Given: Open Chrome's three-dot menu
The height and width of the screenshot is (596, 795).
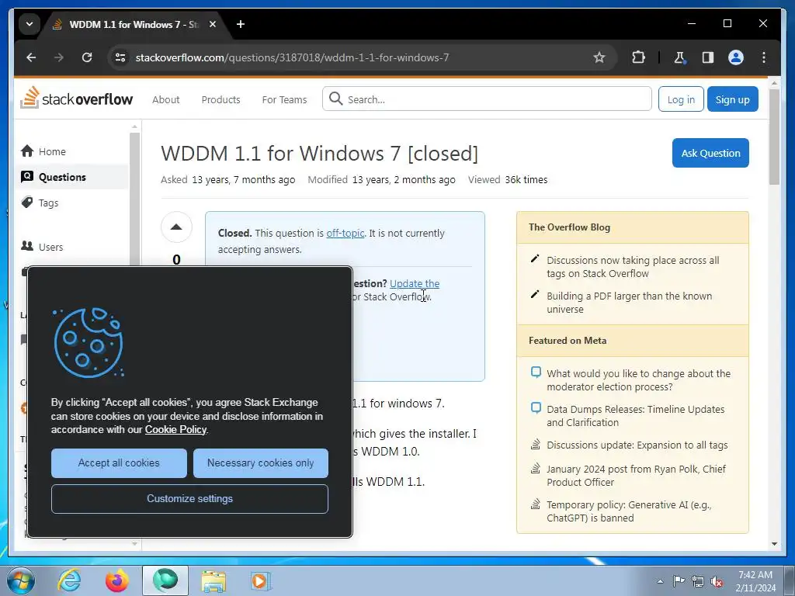Looking at the screenshot, I should click(764, 57).
